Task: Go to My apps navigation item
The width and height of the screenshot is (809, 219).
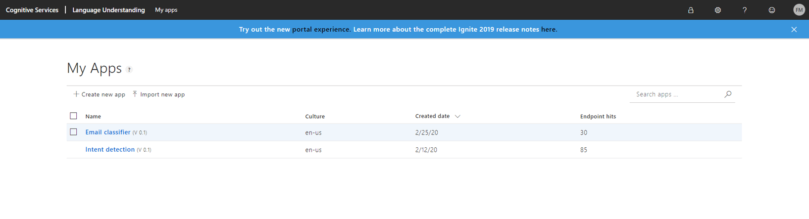Action: tap(166, 10)
